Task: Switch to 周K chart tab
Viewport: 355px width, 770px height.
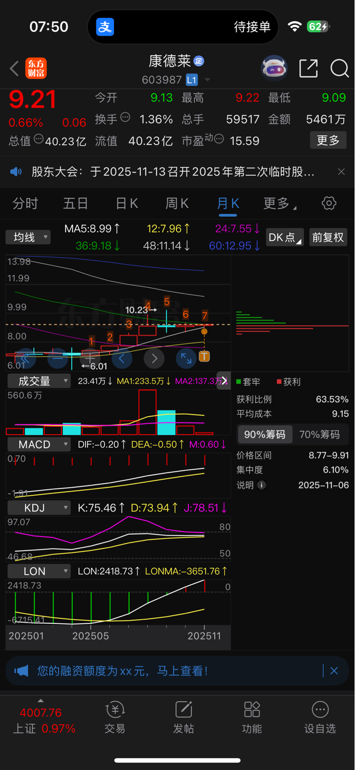Action: (177, 203)
